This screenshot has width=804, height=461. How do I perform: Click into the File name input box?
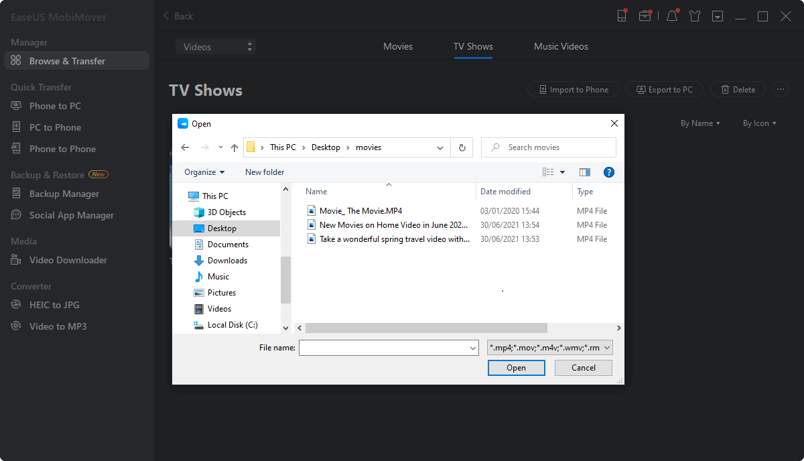[x=384, y=348]
